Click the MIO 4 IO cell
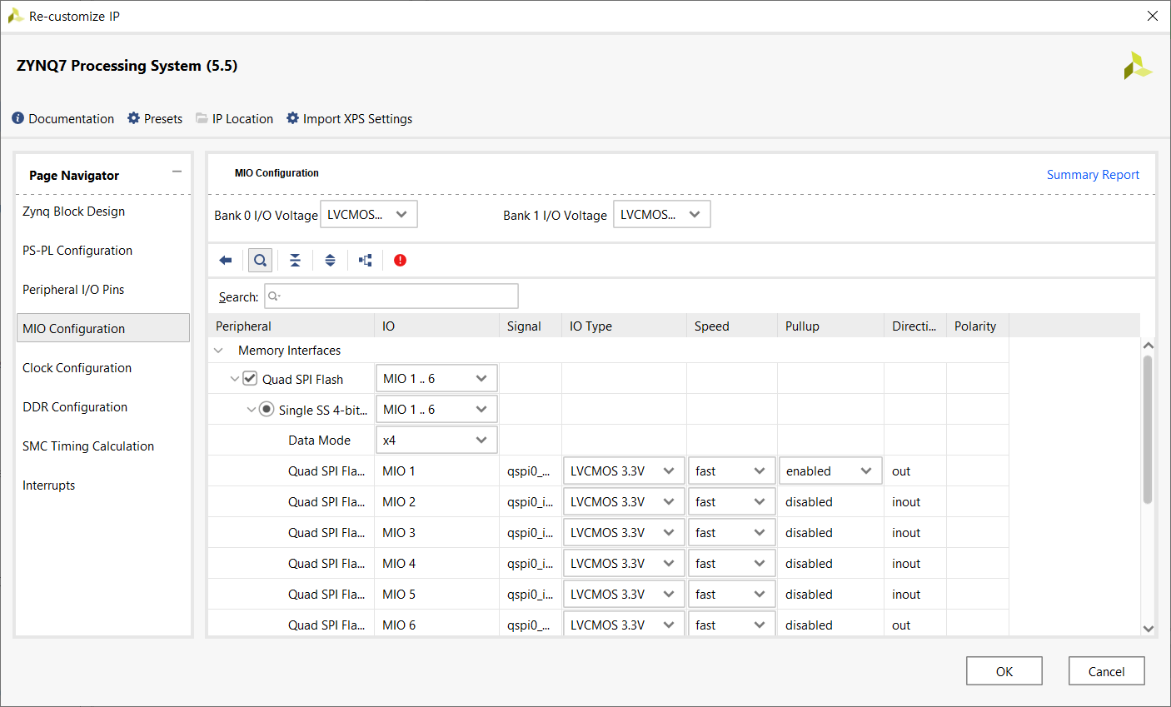This screenshot has height=707, width=1171. pos(436,564)
